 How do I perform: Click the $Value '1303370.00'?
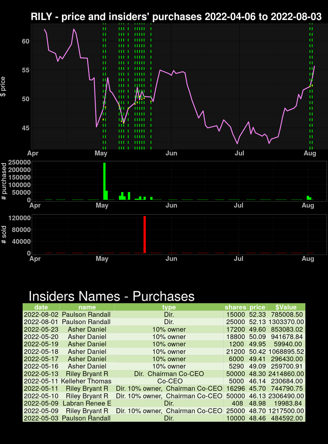pyautogui.click(x=287, y=322)
